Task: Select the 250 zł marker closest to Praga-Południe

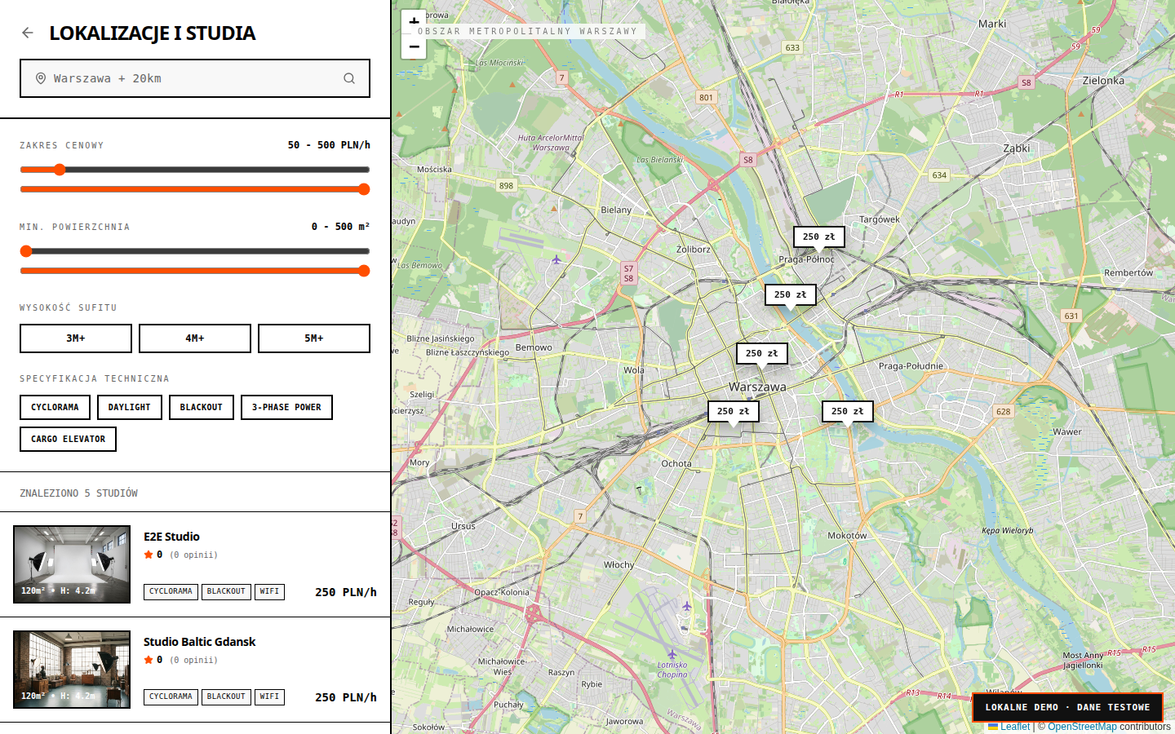Action: [x=848, y=411]
